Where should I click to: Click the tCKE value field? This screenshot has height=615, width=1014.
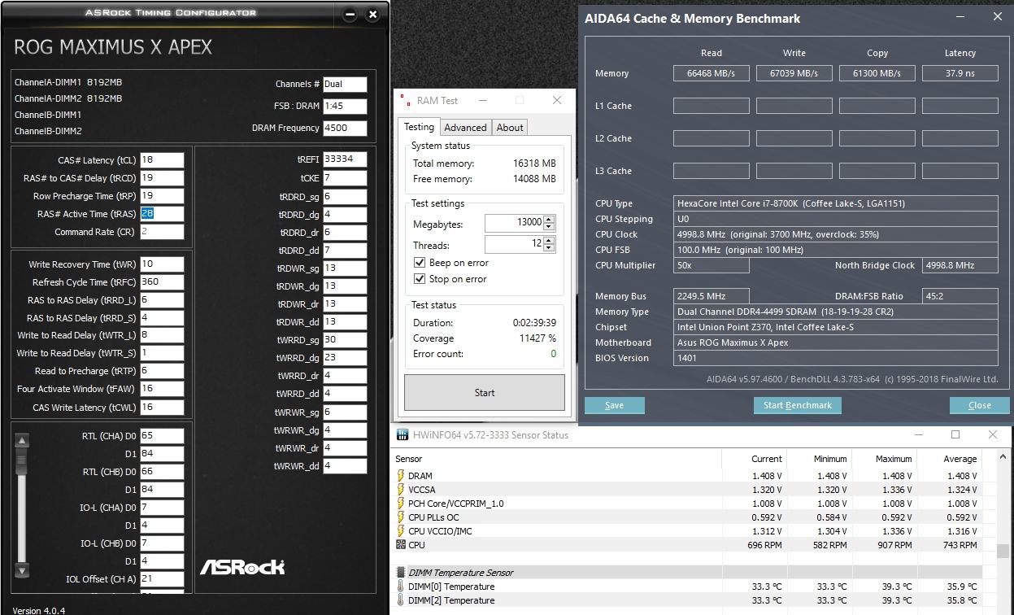pos(345,178)
